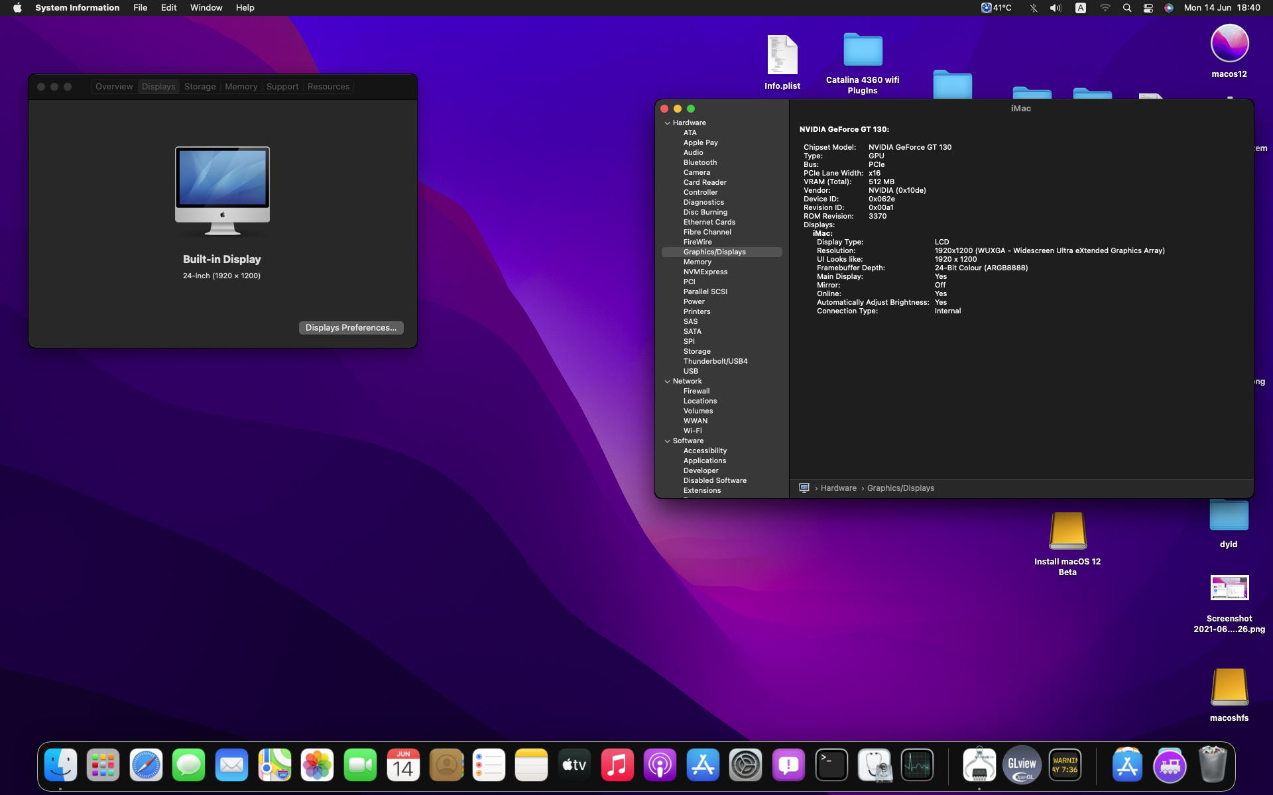Click computer icon in path bar

(804, 488)
